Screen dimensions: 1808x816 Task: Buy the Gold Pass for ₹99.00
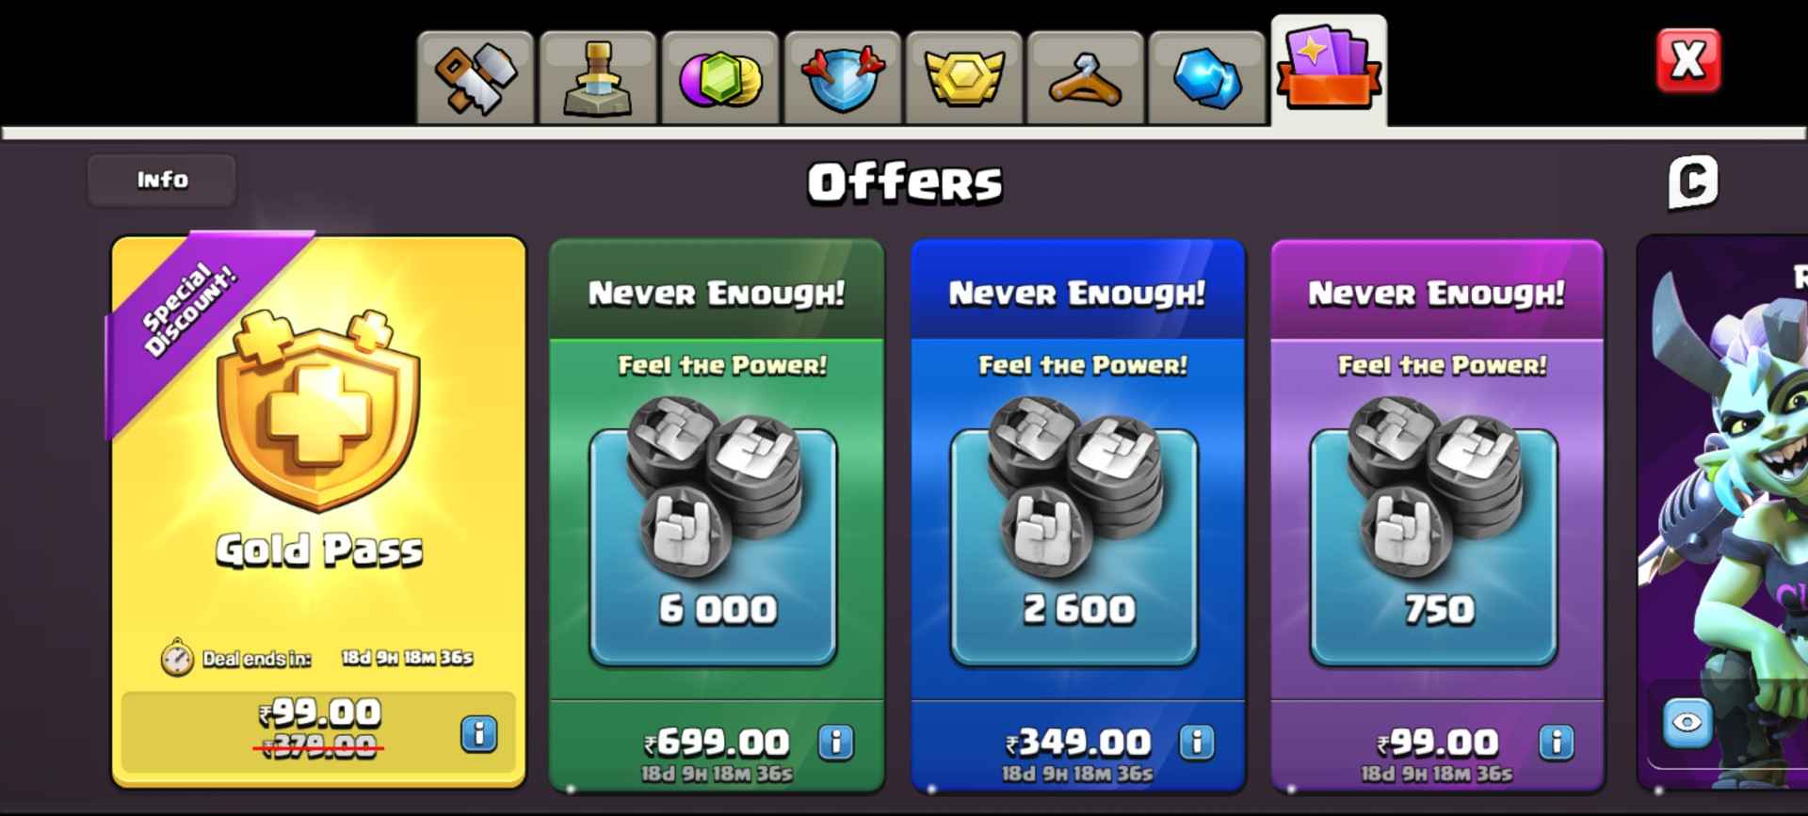[318, 731]
